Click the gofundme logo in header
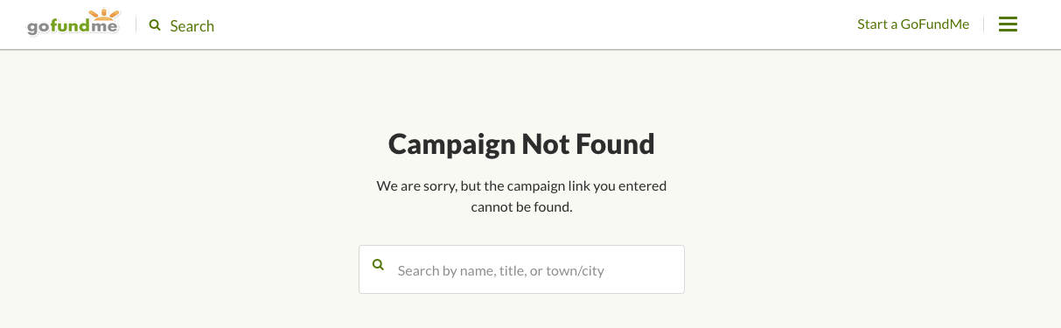The image size is (1061, 328). 73,24
